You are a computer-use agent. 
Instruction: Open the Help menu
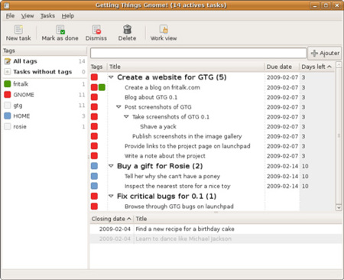coord(68,16)
